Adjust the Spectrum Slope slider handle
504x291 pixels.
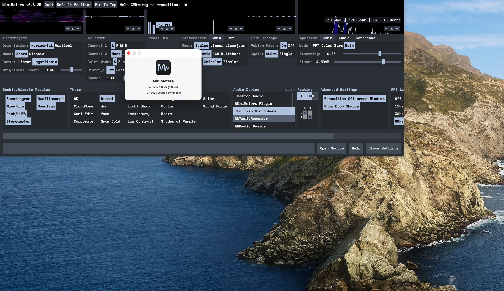pyautogui.click(x=384, y=62)
